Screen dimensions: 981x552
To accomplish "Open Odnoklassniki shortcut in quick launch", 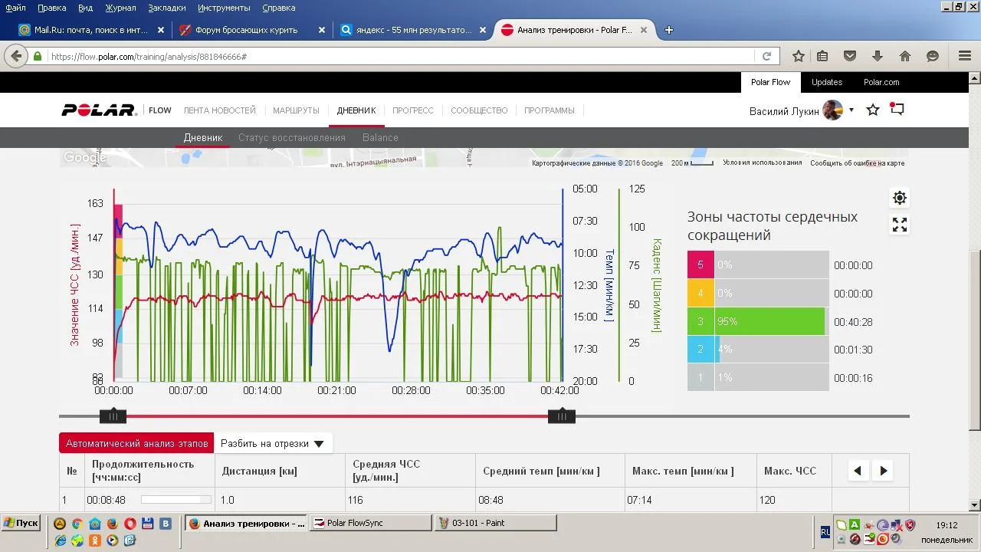I will [x=95, y=540].
